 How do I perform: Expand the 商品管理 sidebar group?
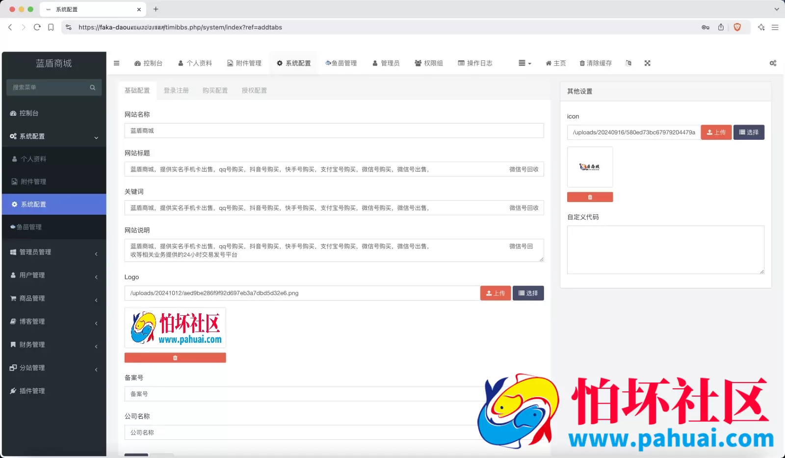(x=54, y=298)
